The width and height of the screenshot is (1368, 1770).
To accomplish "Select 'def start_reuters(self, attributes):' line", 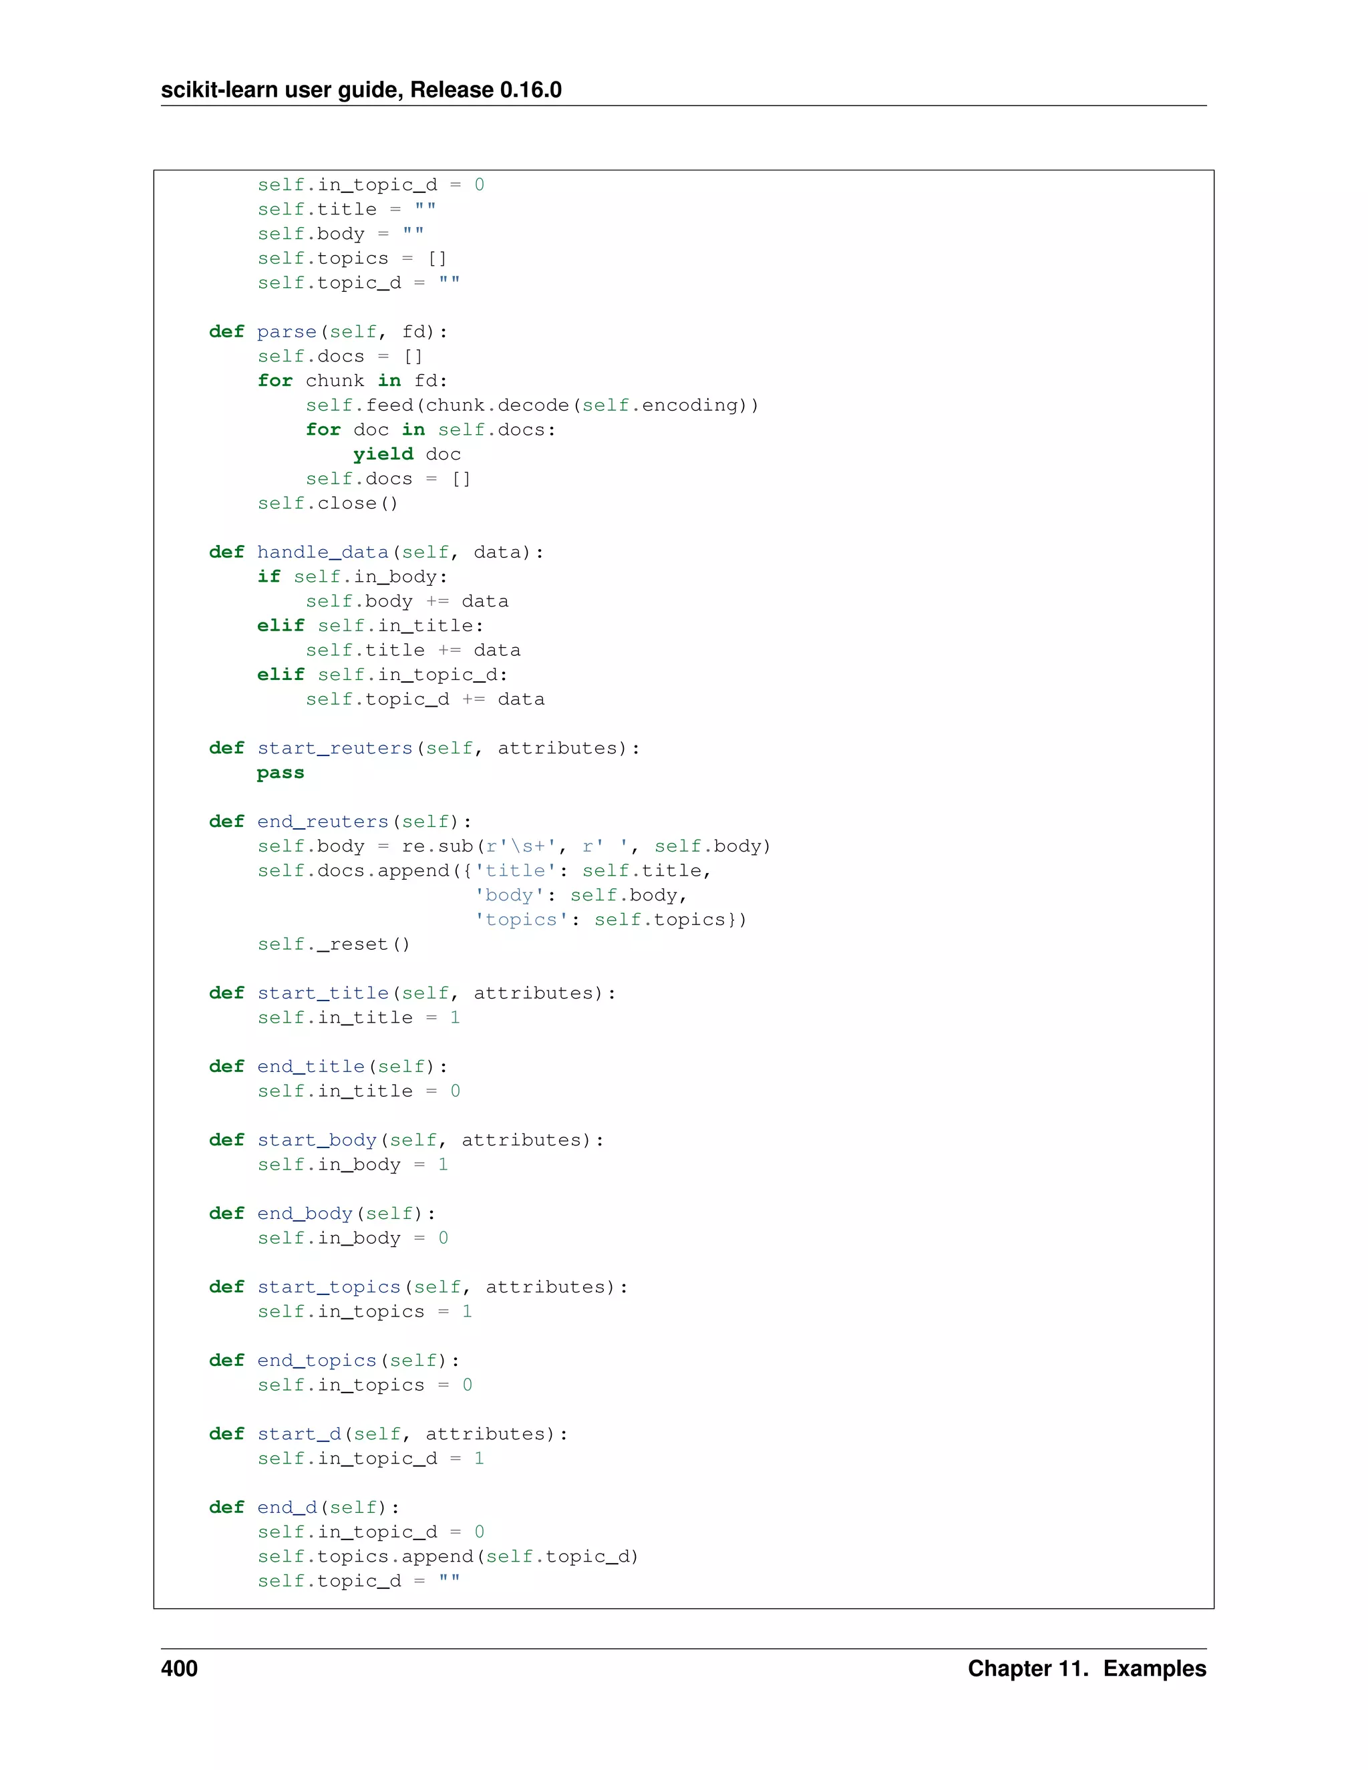I will point(425,748).
